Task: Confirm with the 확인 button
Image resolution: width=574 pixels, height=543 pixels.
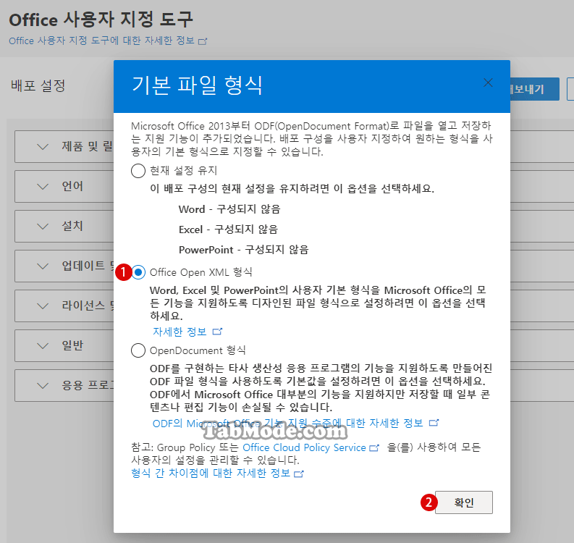Action: pyautogui.click(x=463, y=502)
